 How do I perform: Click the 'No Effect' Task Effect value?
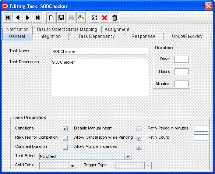point(48,156)
